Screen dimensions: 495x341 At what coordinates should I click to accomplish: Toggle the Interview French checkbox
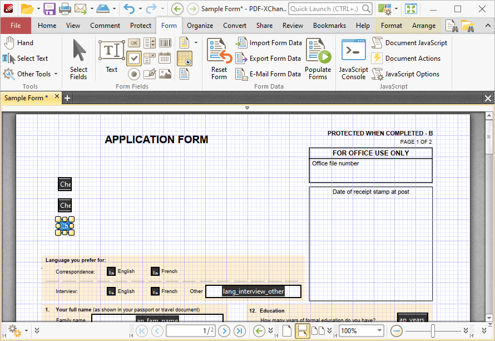pyautogui.click(x=155, y=291)
